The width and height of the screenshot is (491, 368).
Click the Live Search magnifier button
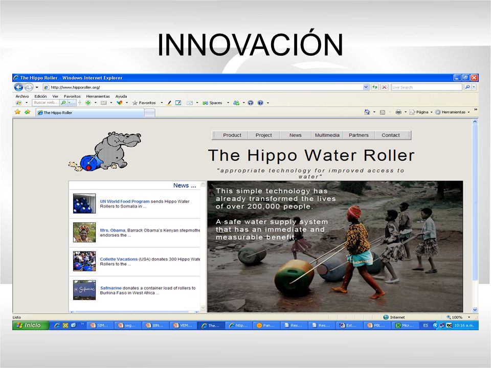(467, 87)
